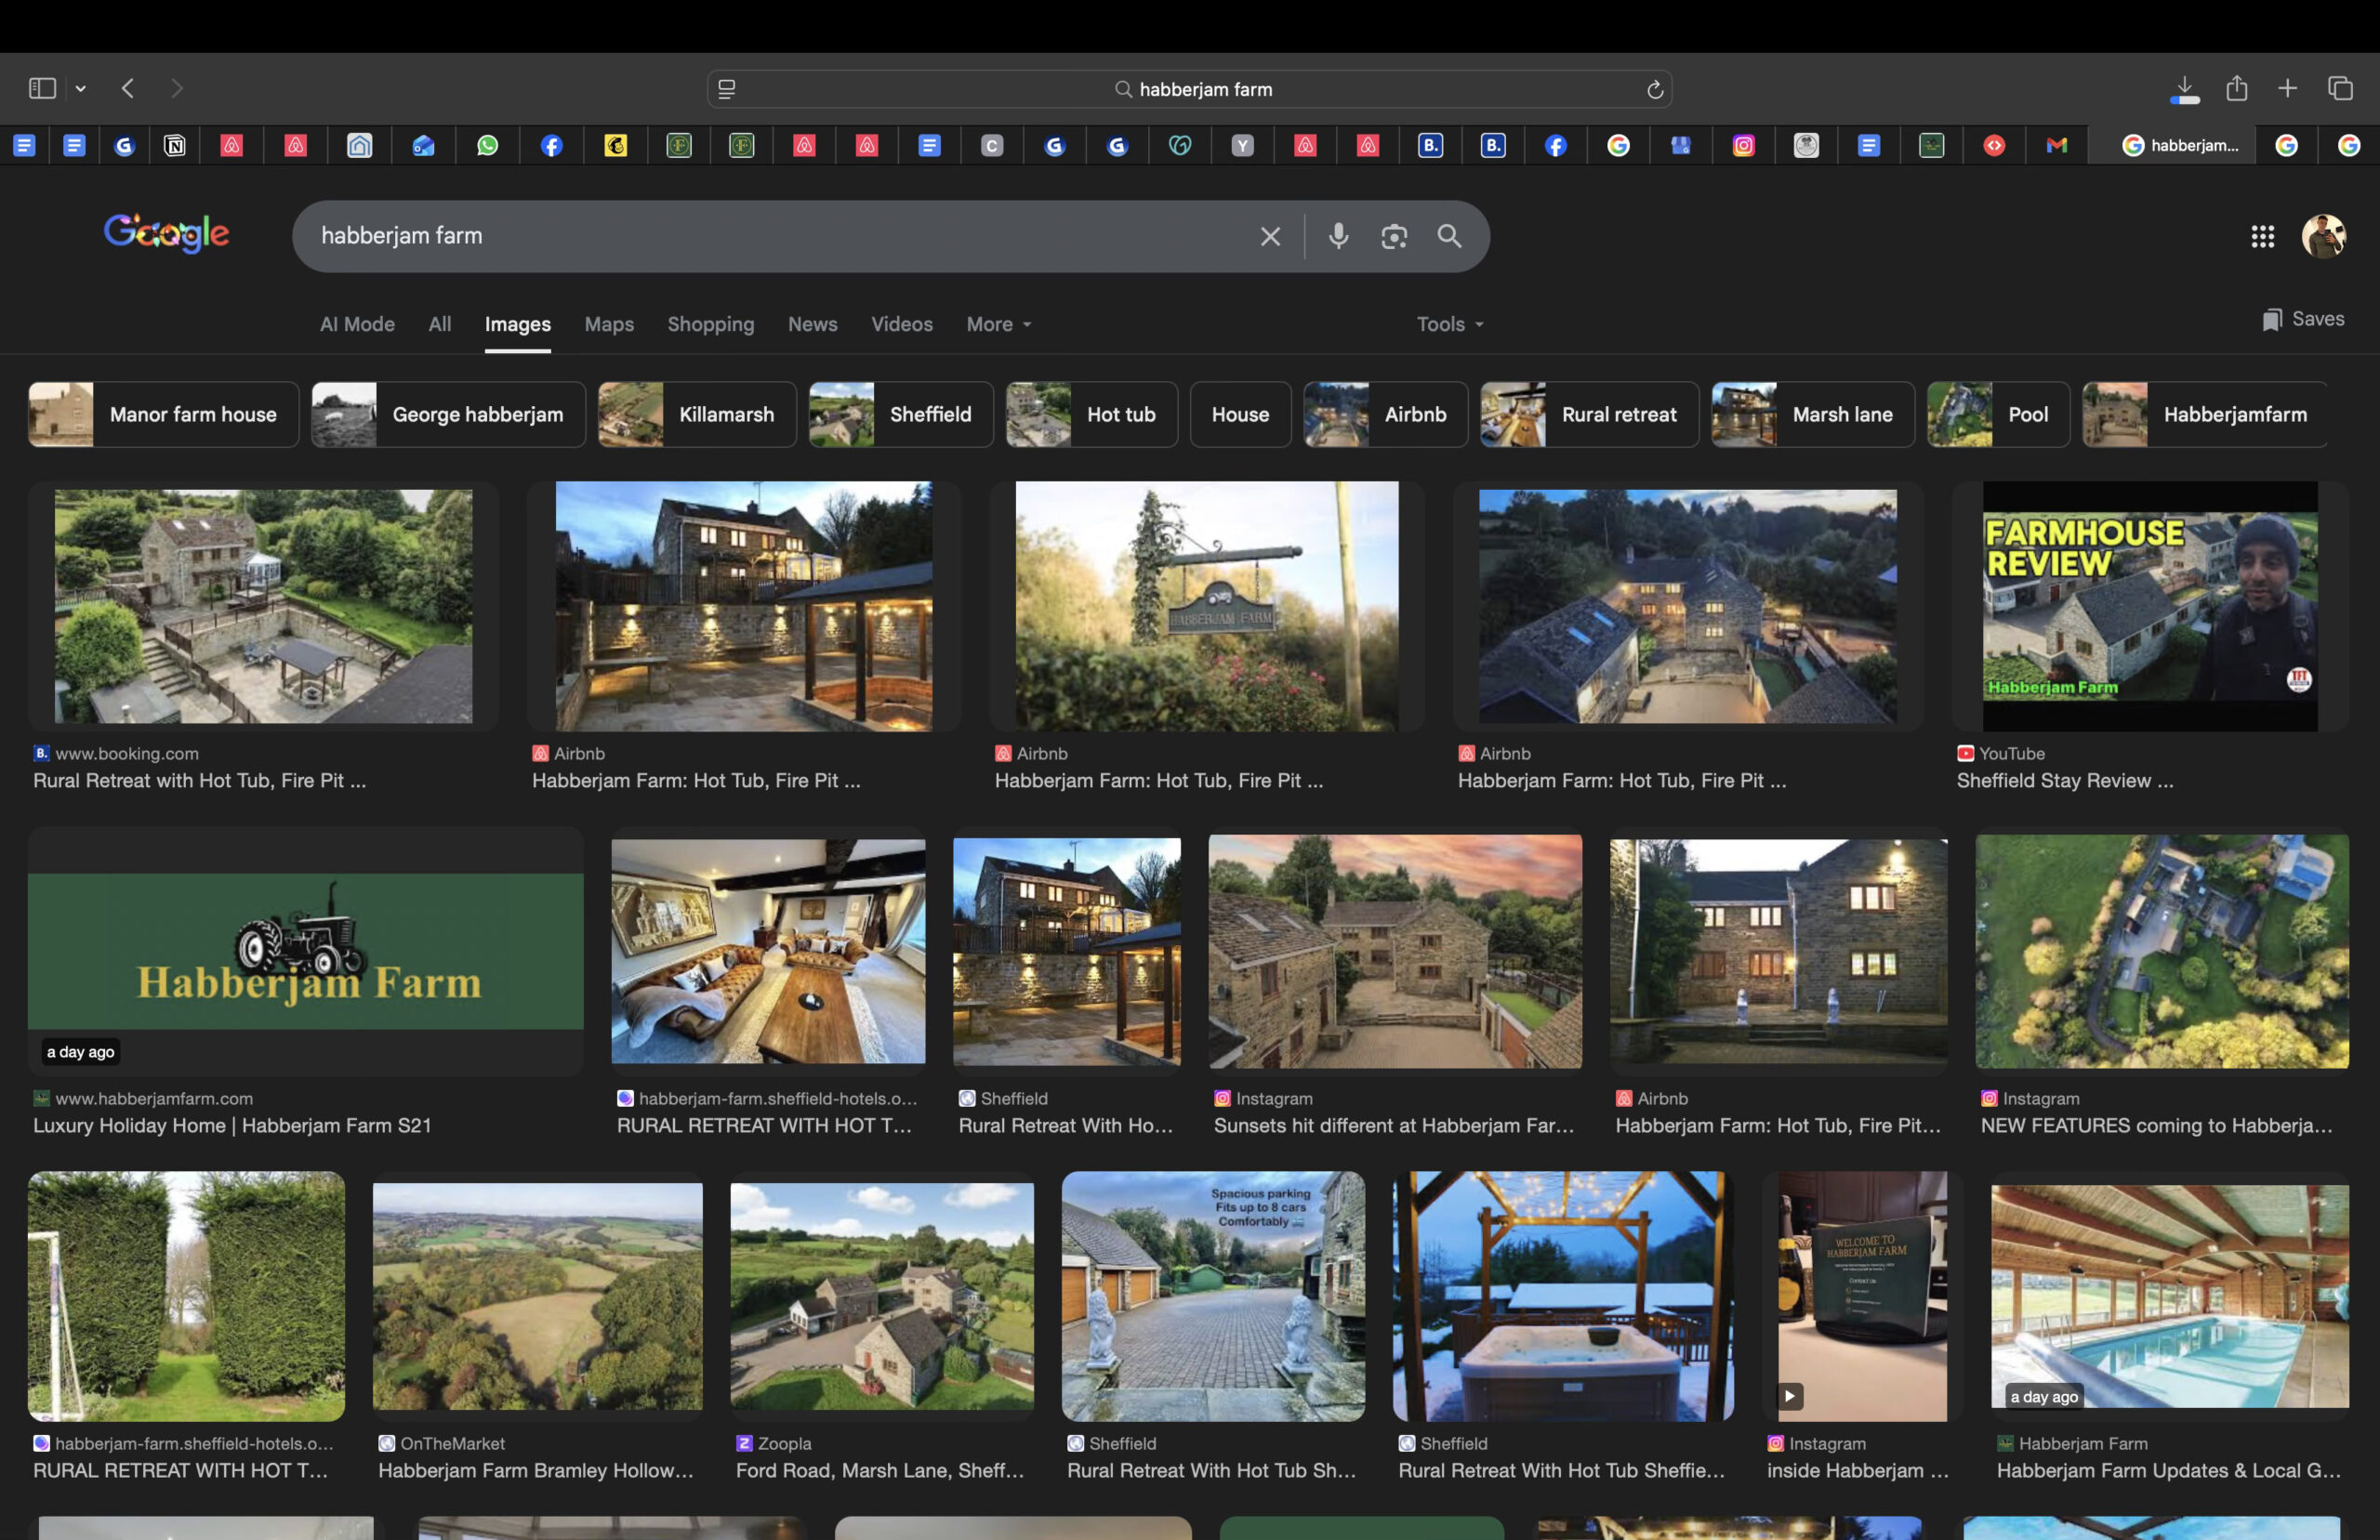Expand the More search categories dropdown
The image size is (2380, 1540).
pos(998,324)
